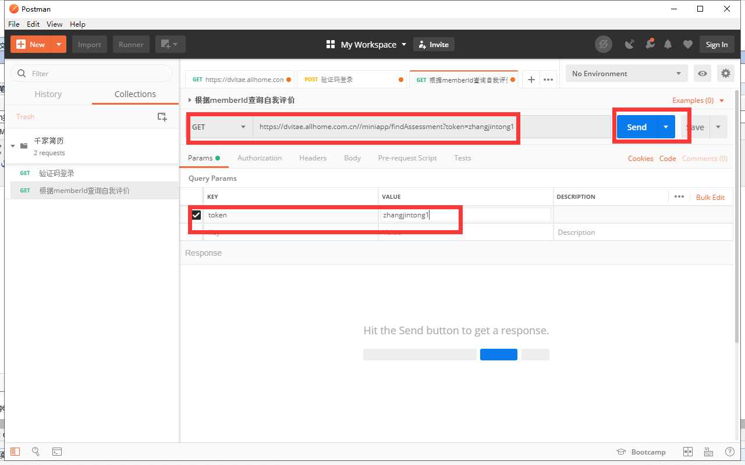Click the satellite capture requests icon

coord(629,44)
